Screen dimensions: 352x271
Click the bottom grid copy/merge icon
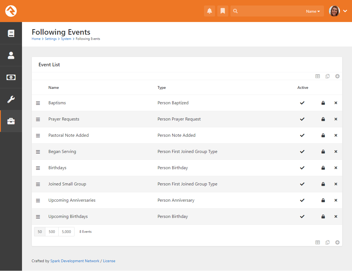[328, 242]
